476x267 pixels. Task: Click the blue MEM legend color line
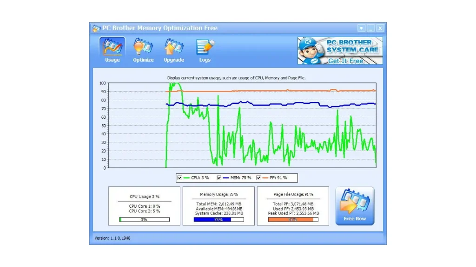click(226, 178)
